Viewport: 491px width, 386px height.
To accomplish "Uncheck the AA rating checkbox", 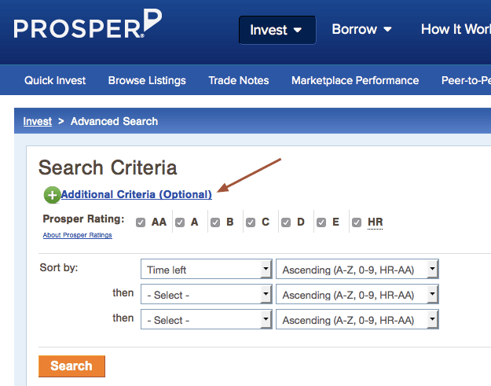I will point(141,222).
